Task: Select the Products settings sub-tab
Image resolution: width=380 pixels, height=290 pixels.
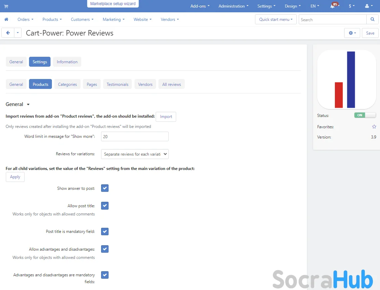Action: (41, 84)
